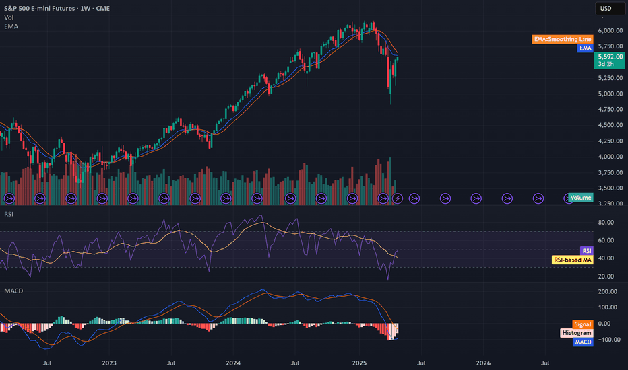Click the 80.00 RSI axis value
This screenshot has height=370, width=628.
point(606,223)
